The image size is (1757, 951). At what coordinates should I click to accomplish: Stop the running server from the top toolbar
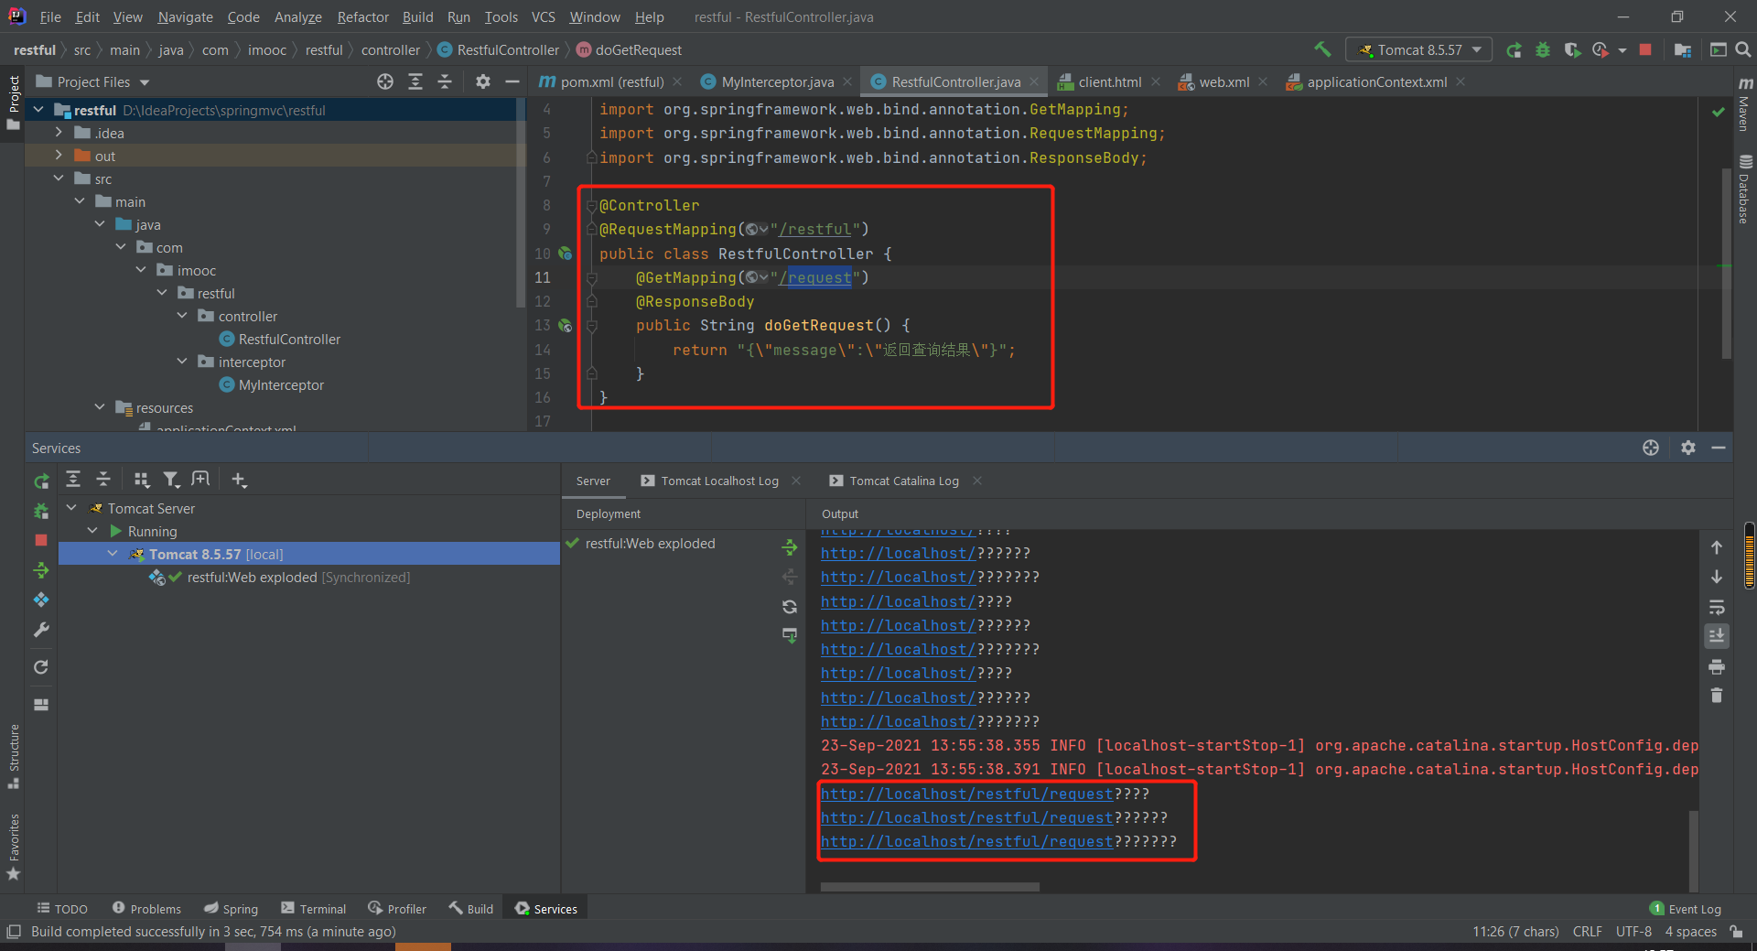(x=1645, y=50)
